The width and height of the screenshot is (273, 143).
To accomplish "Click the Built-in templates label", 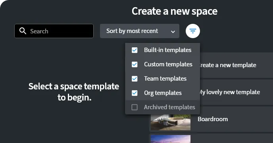I will point(168,50).
